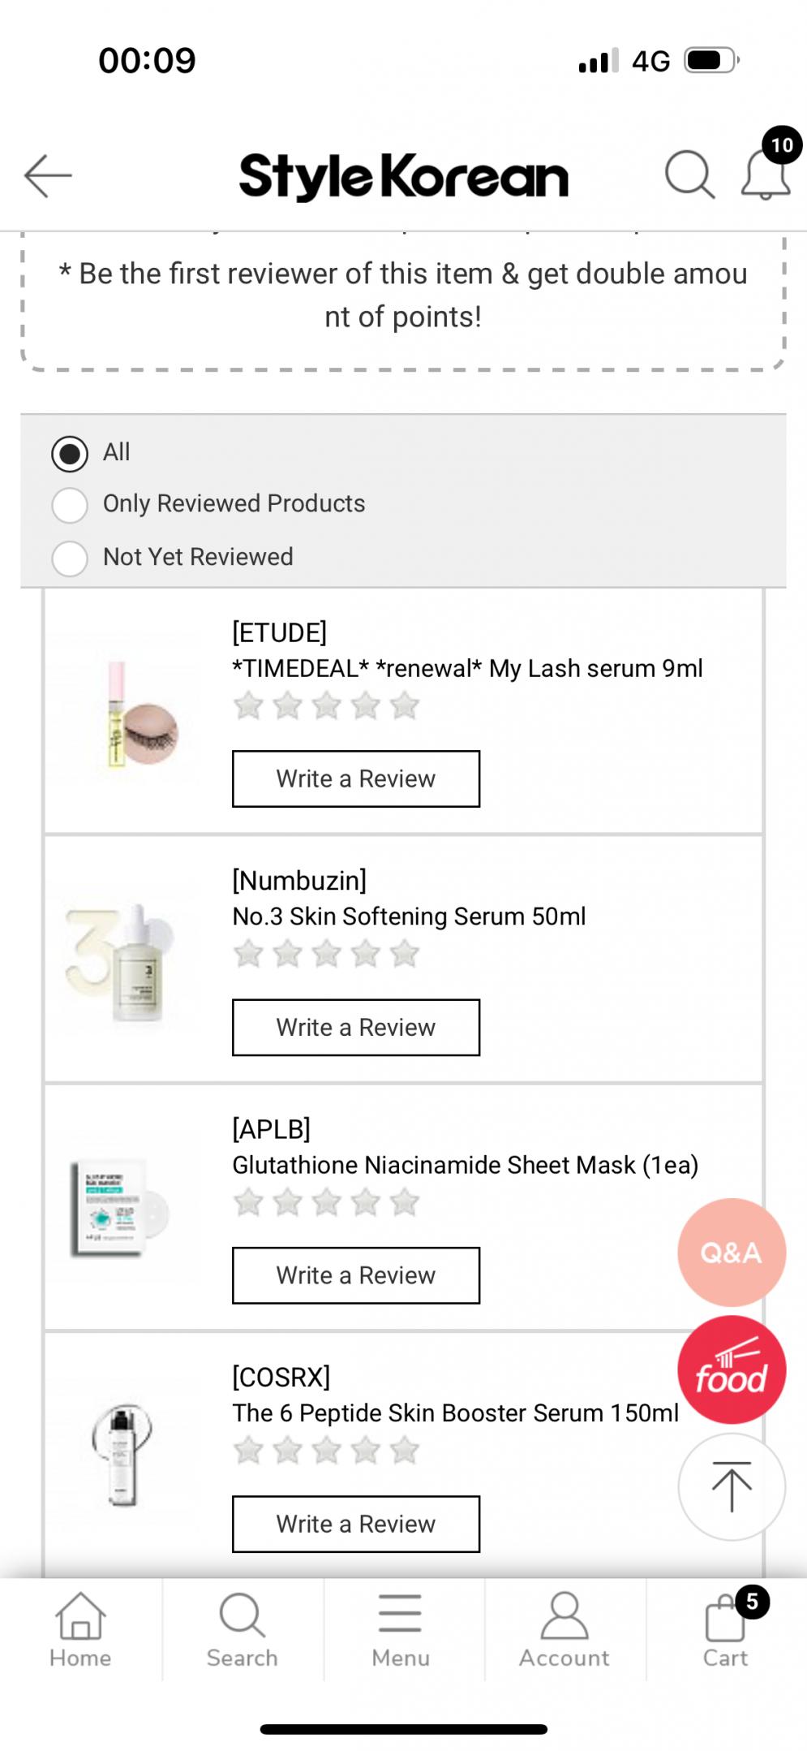807x1751 pixels.
Task: Go to Home in bottom bar
Action: point(80,1629)
